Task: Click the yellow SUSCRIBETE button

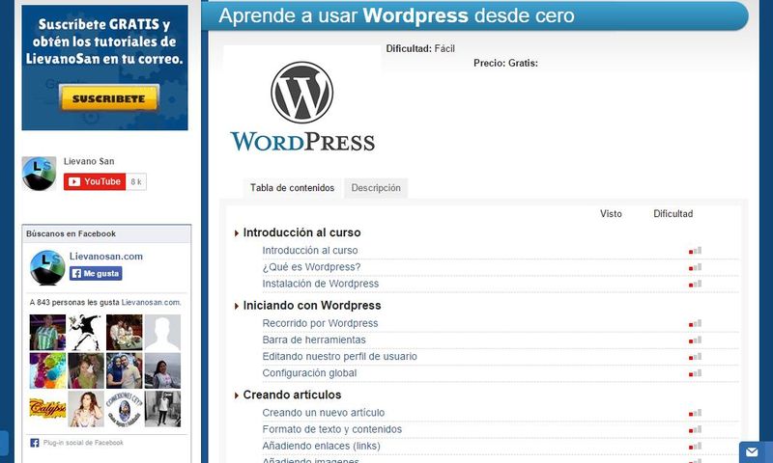Action: pos(109,98)
